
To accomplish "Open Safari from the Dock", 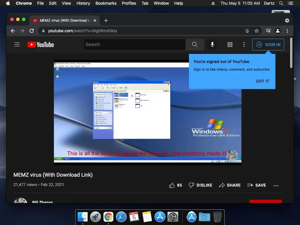I will (x=121, y=217).
